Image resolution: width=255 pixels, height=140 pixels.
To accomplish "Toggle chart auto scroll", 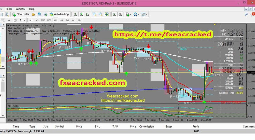I will click(x=114, y=14).
